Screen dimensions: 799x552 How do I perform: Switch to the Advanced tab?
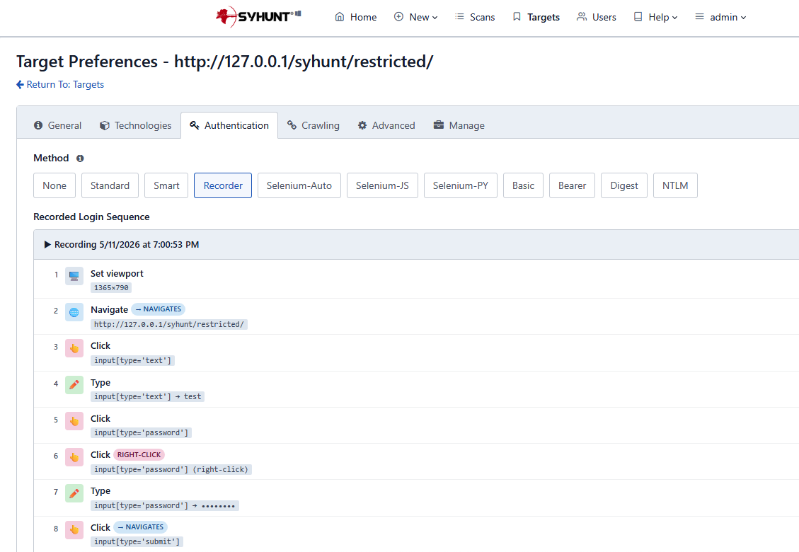(386, 125)
